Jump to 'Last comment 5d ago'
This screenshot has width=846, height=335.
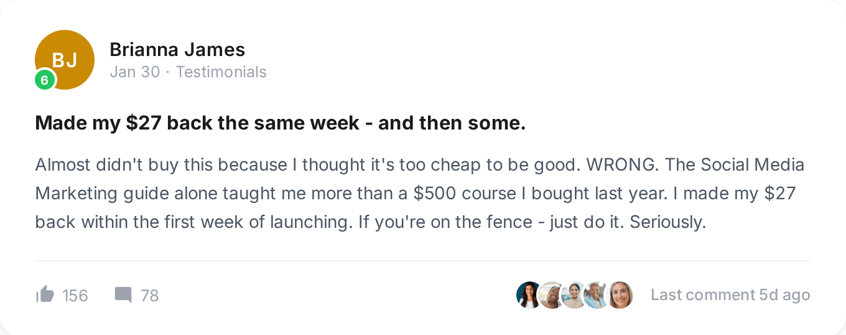pyautogui.click(x=730, y=295)
